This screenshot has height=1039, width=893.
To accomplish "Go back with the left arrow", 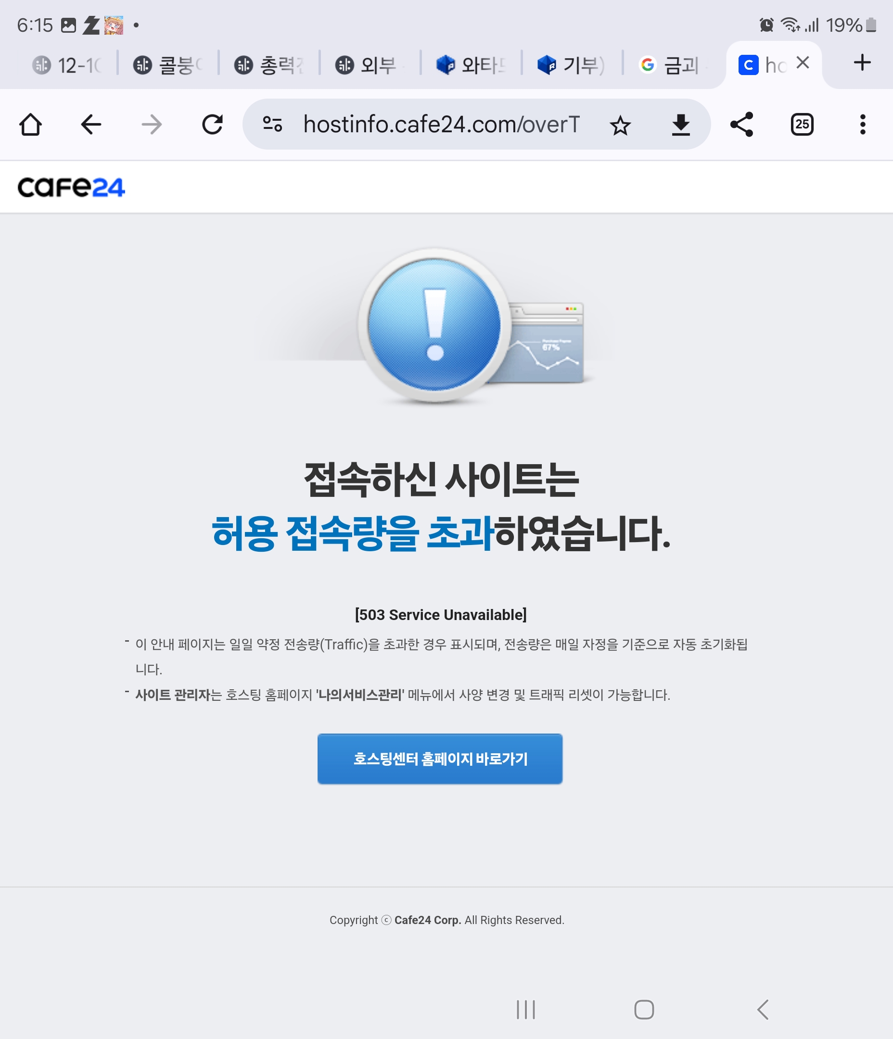I will [x=91, y=125].
